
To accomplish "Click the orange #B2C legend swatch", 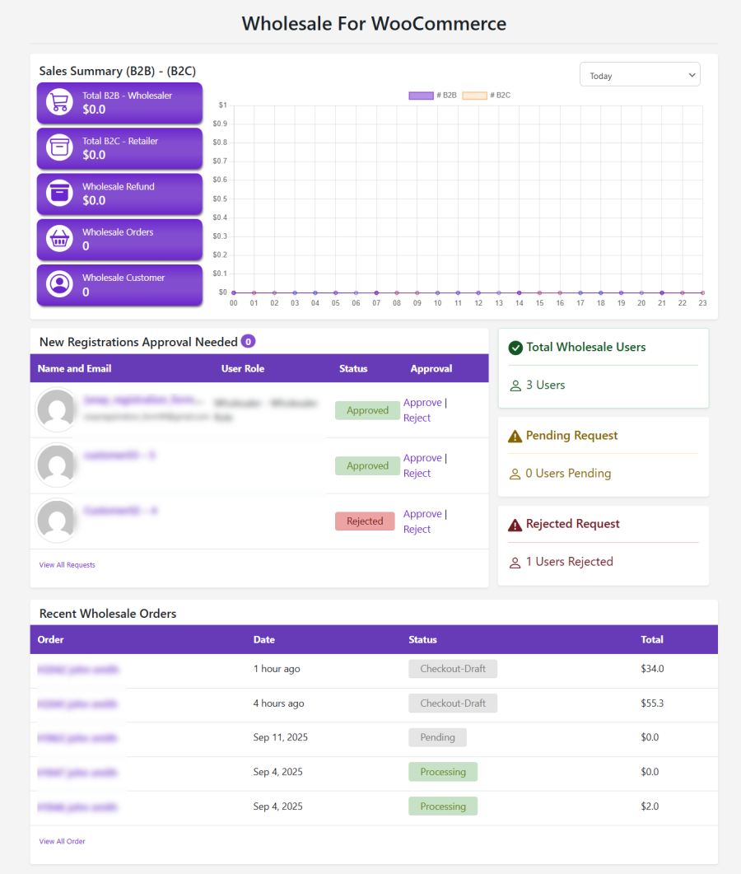I will click(x=473, y=95).
